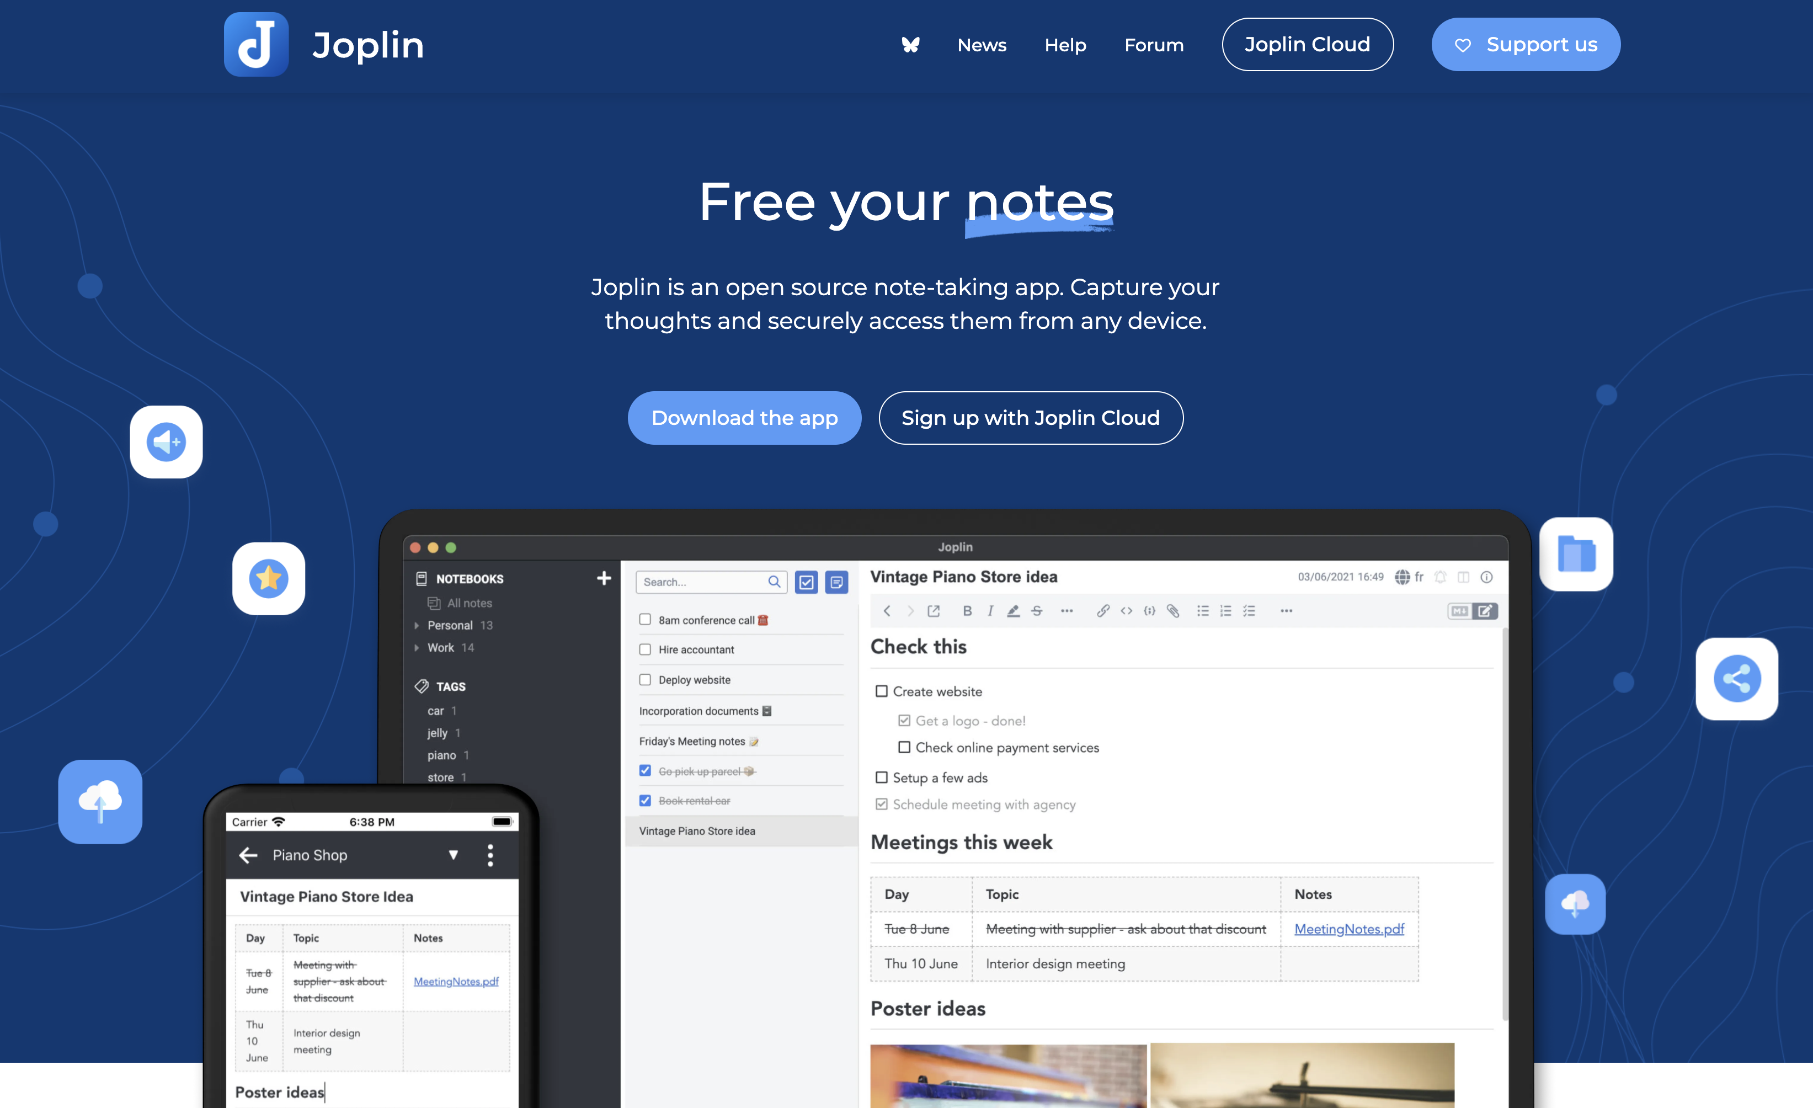Click the bold formatting icon
Viewport: 1813px width, 1108px height.
point(967,611)
